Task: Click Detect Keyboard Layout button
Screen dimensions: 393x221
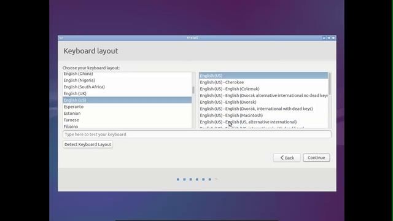Action: click(x=88, y=144)
